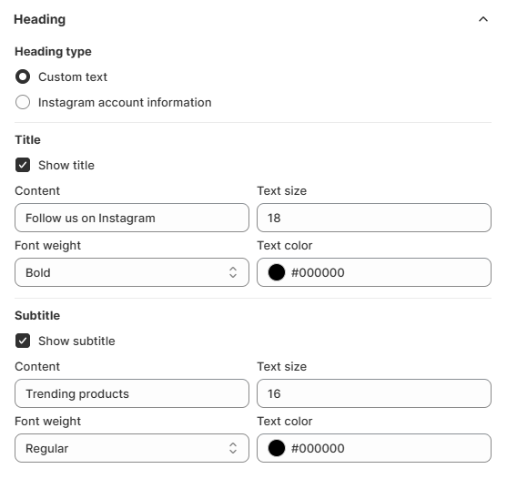Edit the subtitle Text size field showing 16

(x=374, y=393)
